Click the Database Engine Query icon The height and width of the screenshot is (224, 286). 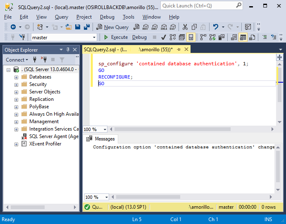pyautogui.click(x=136, y=27)
